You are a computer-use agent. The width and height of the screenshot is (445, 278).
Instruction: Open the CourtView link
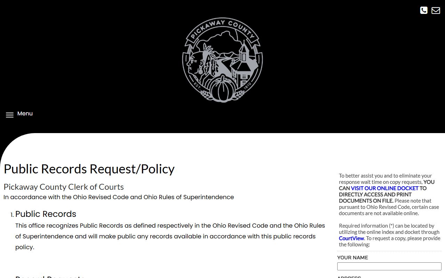point(351,238)
